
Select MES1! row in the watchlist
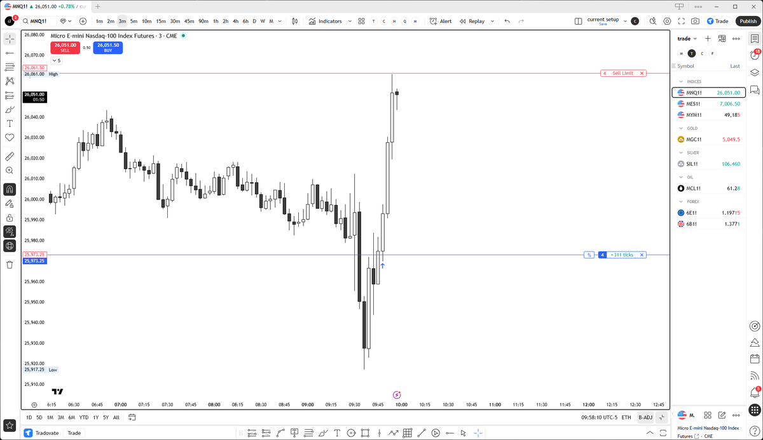708,103
